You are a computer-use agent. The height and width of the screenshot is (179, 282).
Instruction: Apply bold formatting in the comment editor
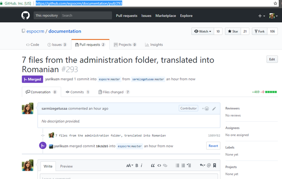point(137,165)
